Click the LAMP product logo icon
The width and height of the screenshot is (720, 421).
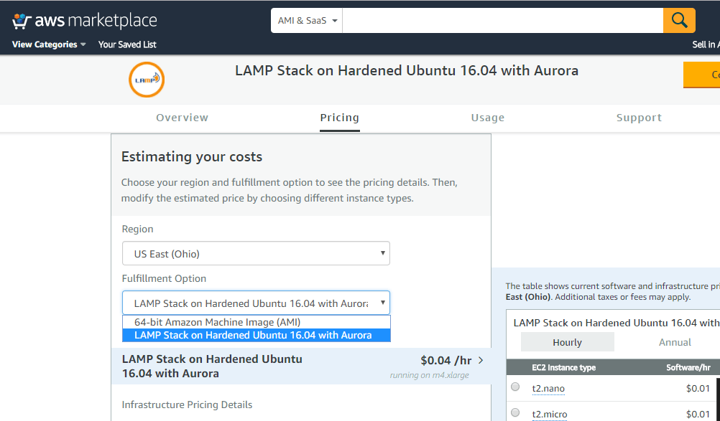(x=147, y=80)
